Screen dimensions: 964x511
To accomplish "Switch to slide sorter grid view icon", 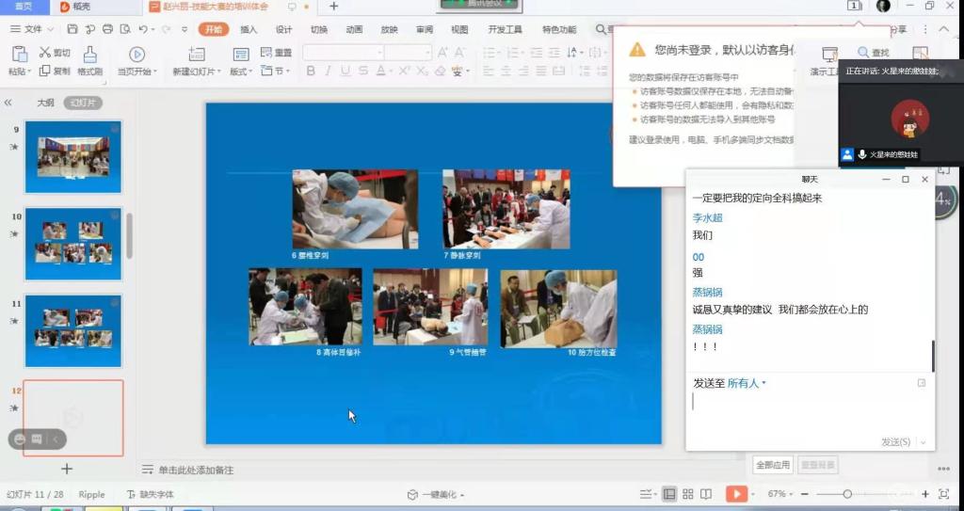I will coord(688,494).
